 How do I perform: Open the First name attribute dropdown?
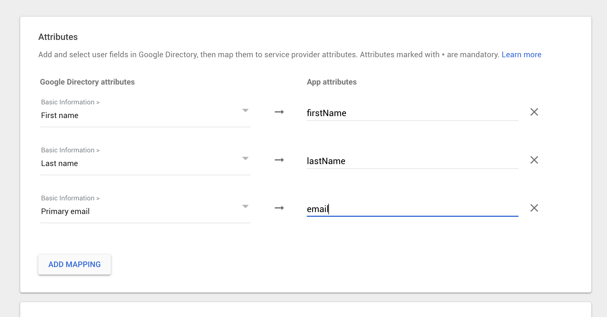[x=145, y=112]
